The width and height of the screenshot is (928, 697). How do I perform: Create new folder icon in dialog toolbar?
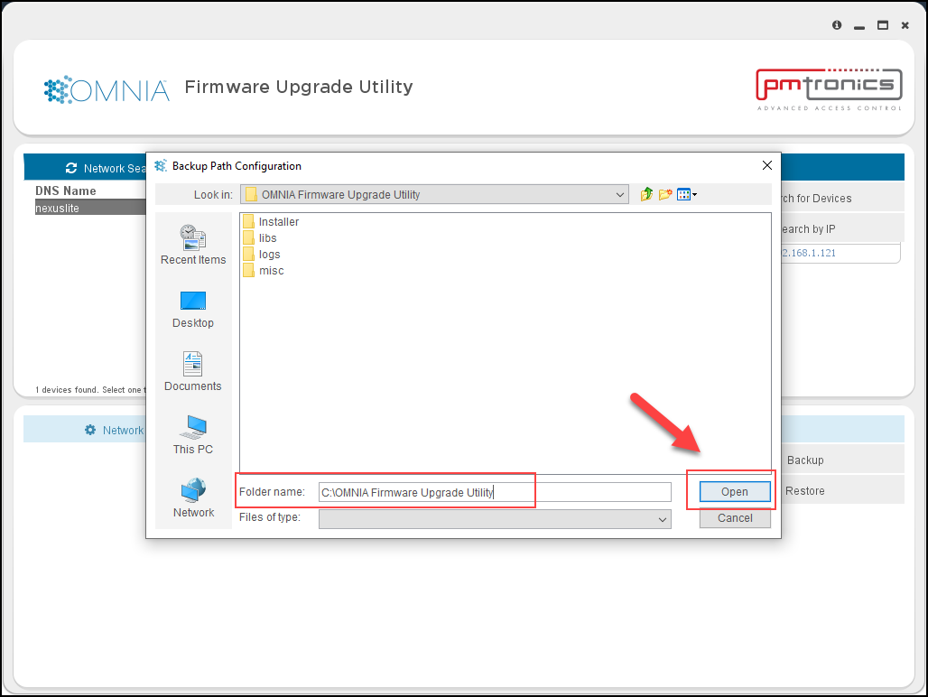(665, 194)
